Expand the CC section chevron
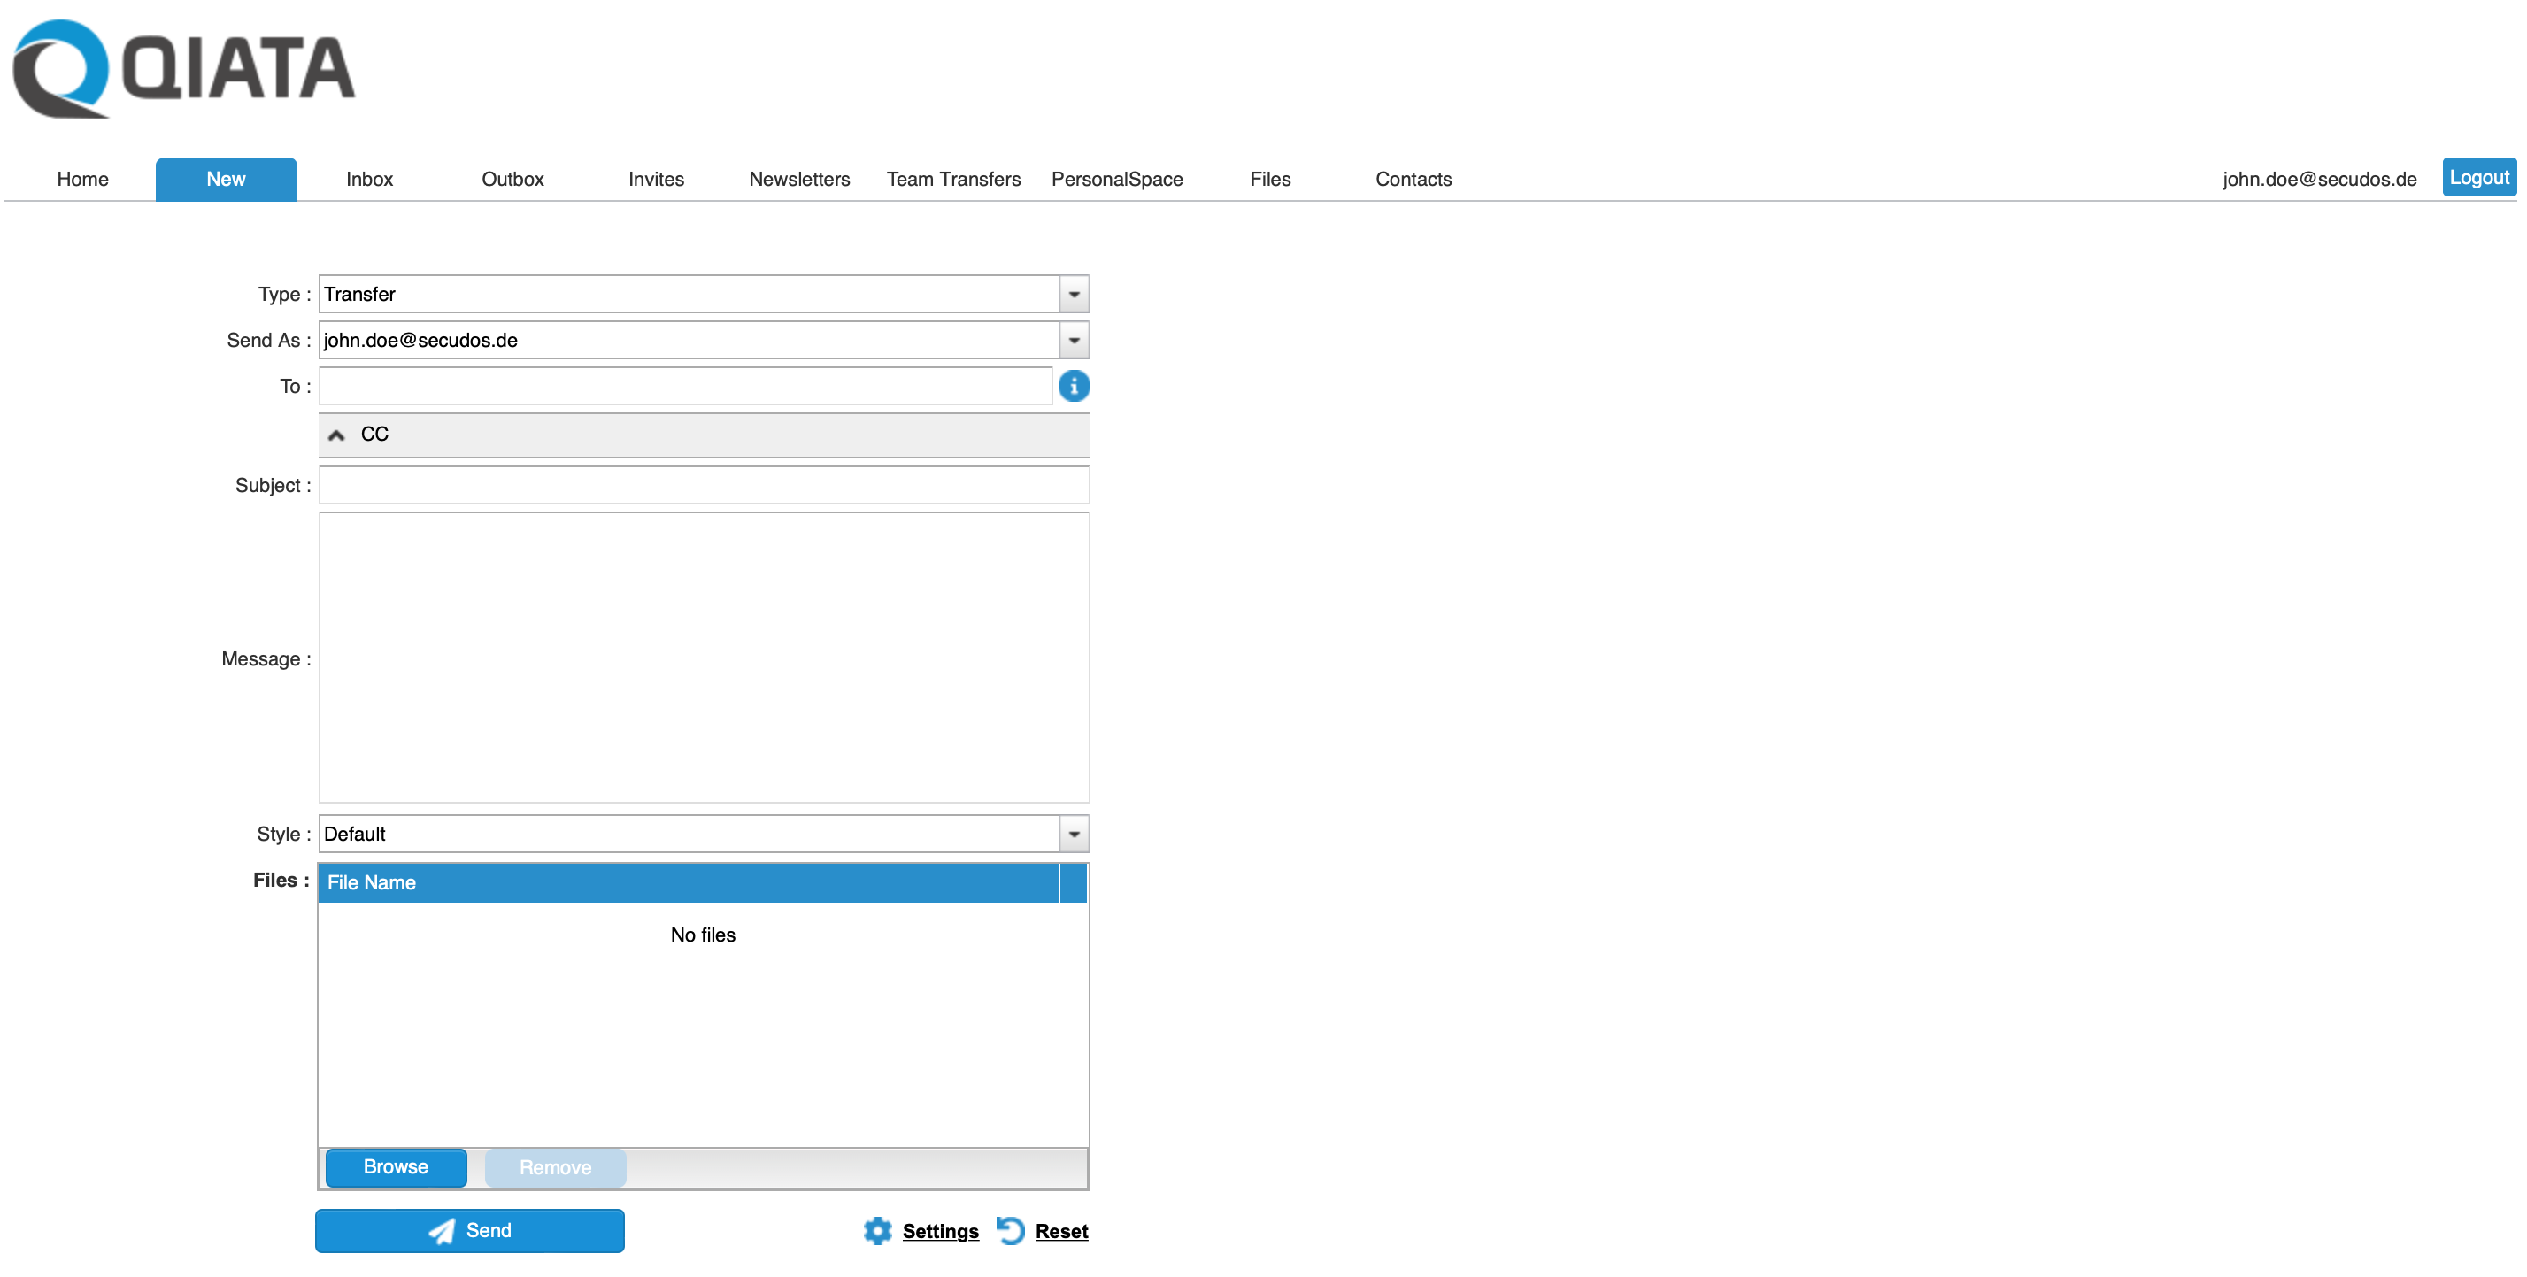This screenshot has height=1277, width=2527. pos(336,435)
